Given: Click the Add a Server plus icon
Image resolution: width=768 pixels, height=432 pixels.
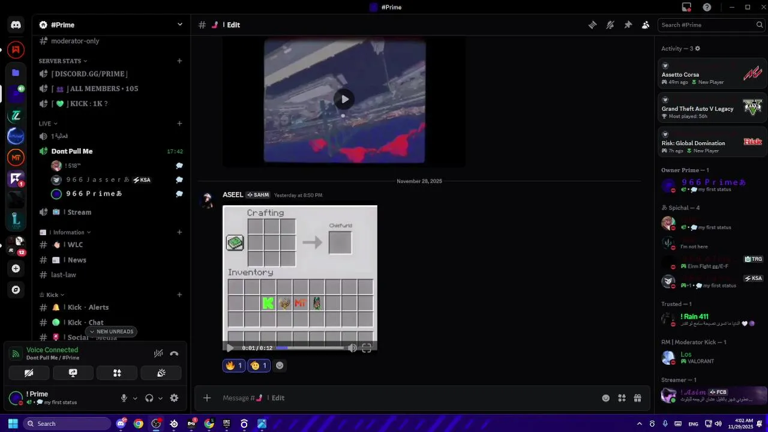Looking at the screenshot, I should click(x=16, y=268).
